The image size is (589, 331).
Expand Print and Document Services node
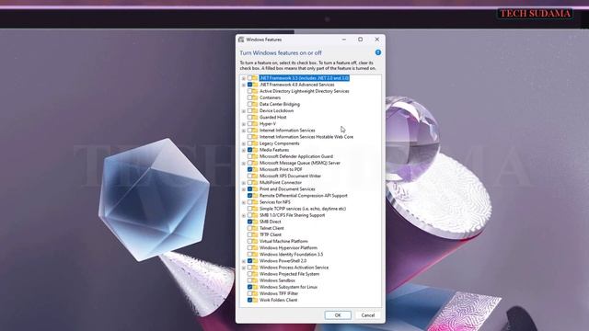point(243,189)
